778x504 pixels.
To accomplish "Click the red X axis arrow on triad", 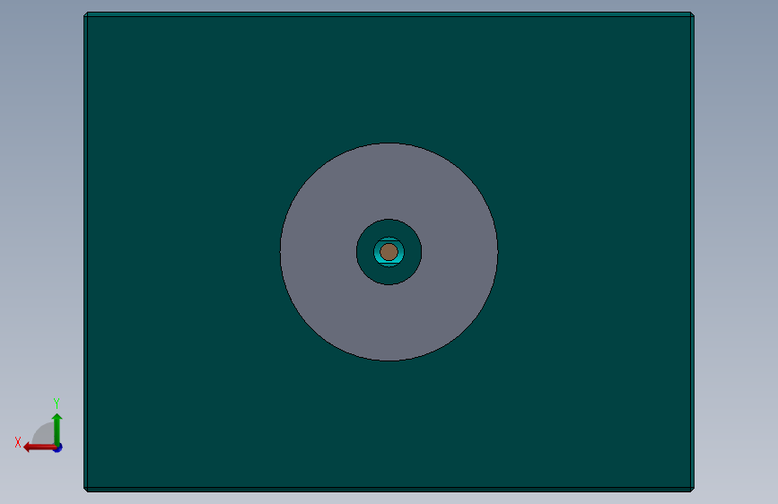I will (39, 448).
